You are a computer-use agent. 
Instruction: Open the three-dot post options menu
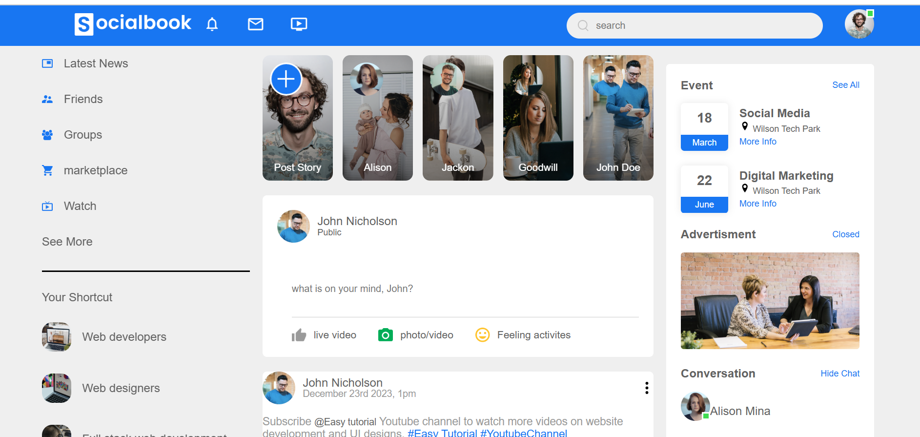point(647,388)
